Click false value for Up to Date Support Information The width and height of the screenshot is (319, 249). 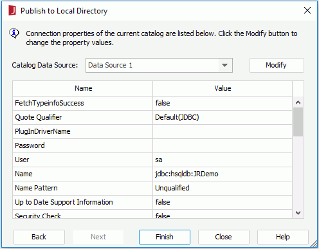tap(223, 202)
